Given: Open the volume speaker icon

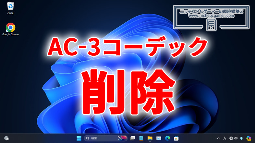Looking at the screenshot, I should (236, 138).
